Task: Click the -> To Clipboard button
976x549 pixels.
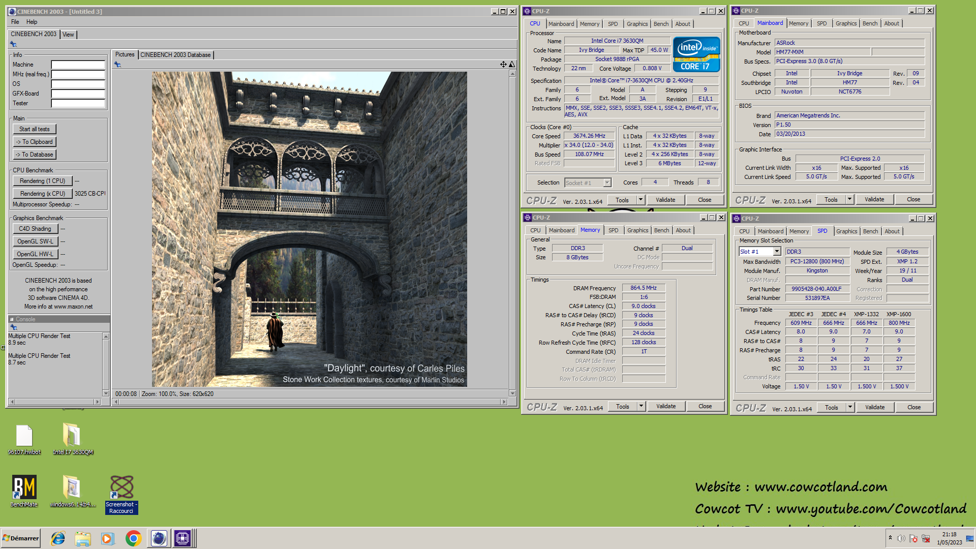Action: point(35,142)
